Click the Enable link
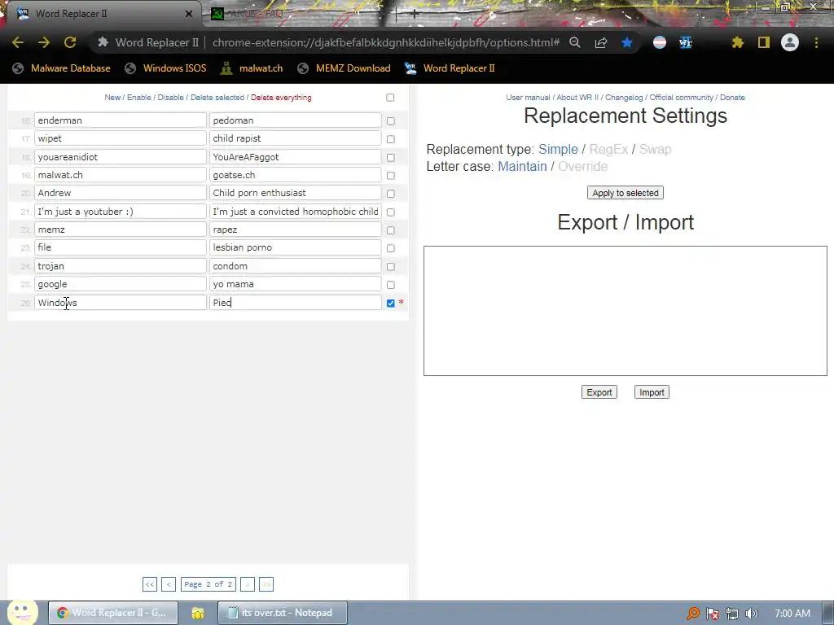834x625 pixels. 138,98
